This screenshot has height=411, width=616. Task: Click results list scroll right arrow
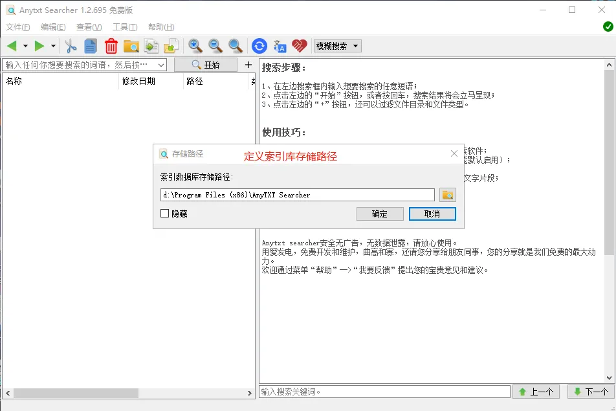tap(250, 393)
